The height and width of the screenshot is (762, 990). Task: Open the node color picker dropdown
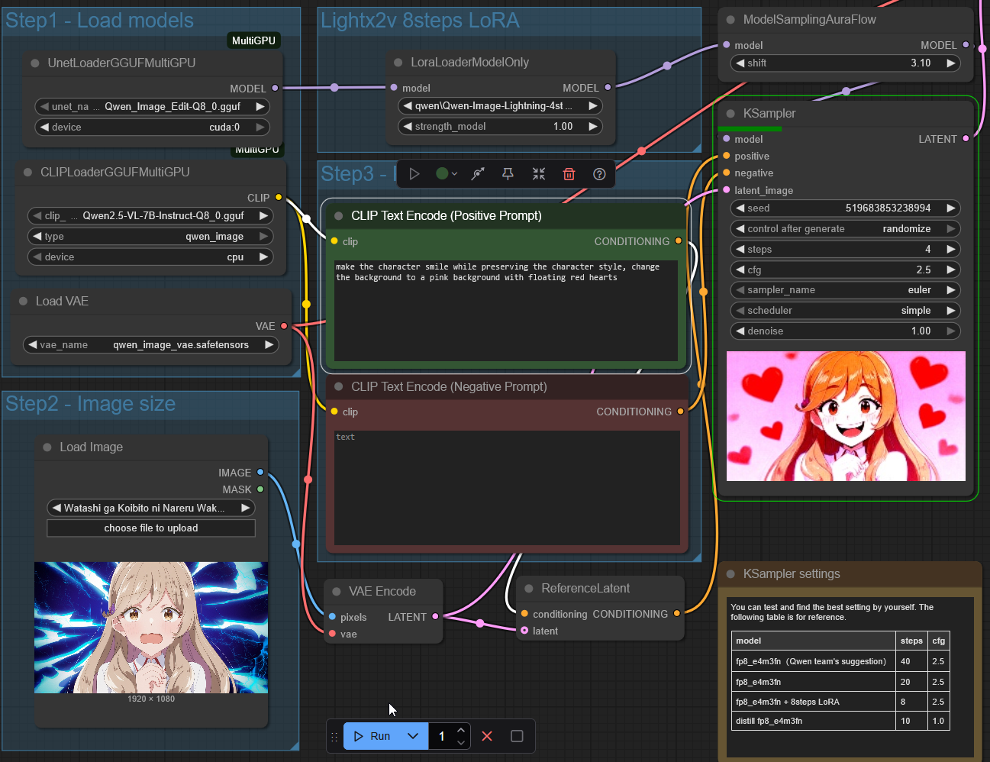tap(446, 174)
